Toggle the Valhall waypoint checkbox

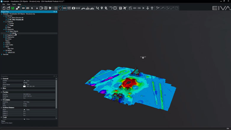11,33
